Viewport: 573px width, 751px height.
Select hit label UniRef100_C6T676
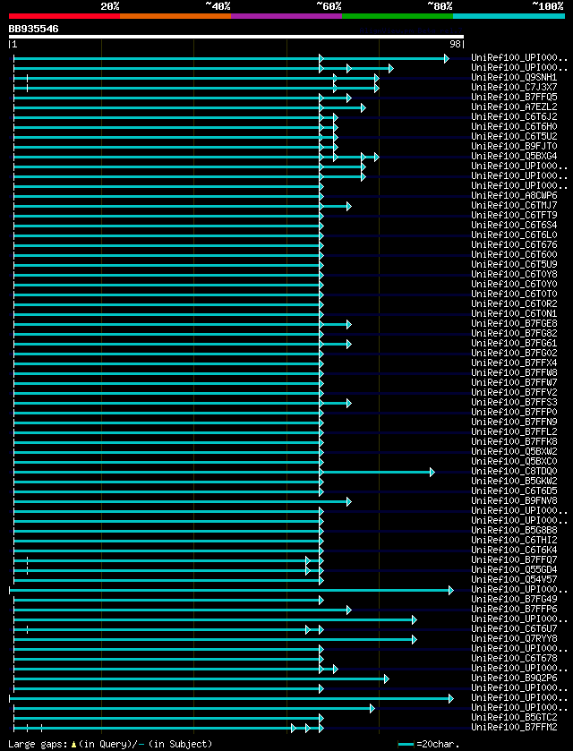(514, 244)
